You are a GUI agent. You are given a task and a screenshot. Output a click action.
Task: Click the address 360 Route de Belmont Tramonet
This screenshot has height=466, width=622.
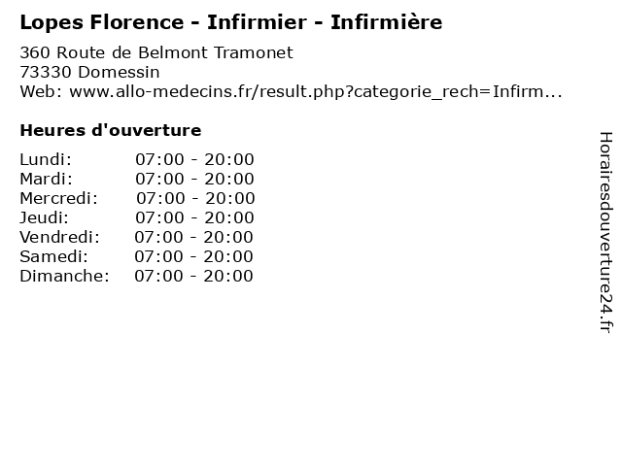pyautogui.click(x=156, y=52)
